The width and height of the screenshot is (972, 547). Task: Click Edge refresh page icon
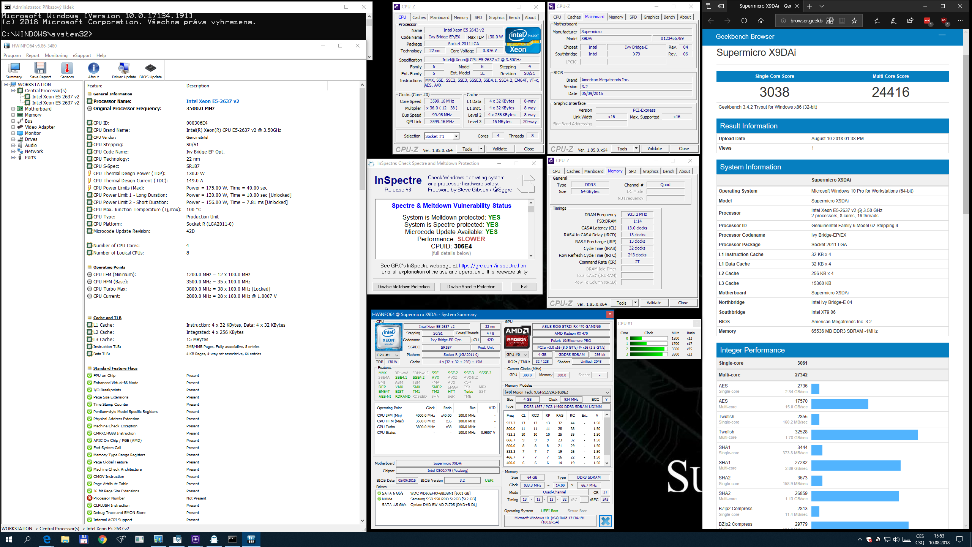click(744, 21)
